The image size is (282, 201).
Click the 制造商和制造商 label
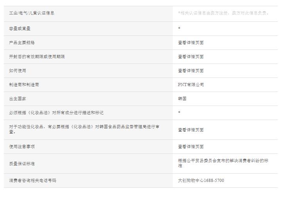[24, 85]
